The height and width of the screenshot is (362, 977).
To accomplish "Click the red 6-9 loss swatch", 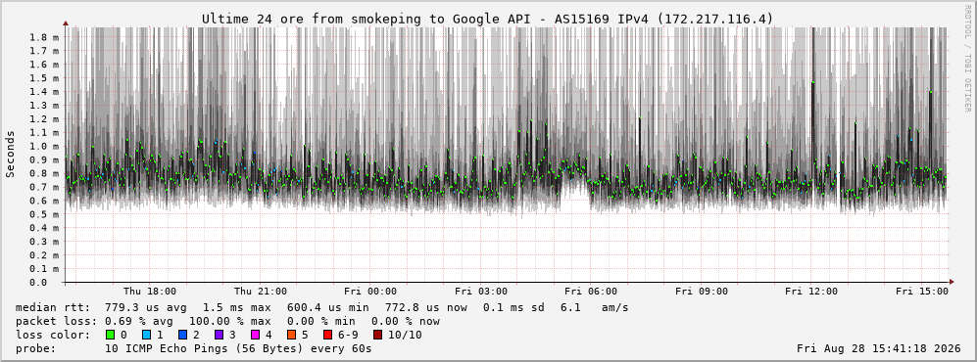I will pyautogui.click(x=327, y=336).
